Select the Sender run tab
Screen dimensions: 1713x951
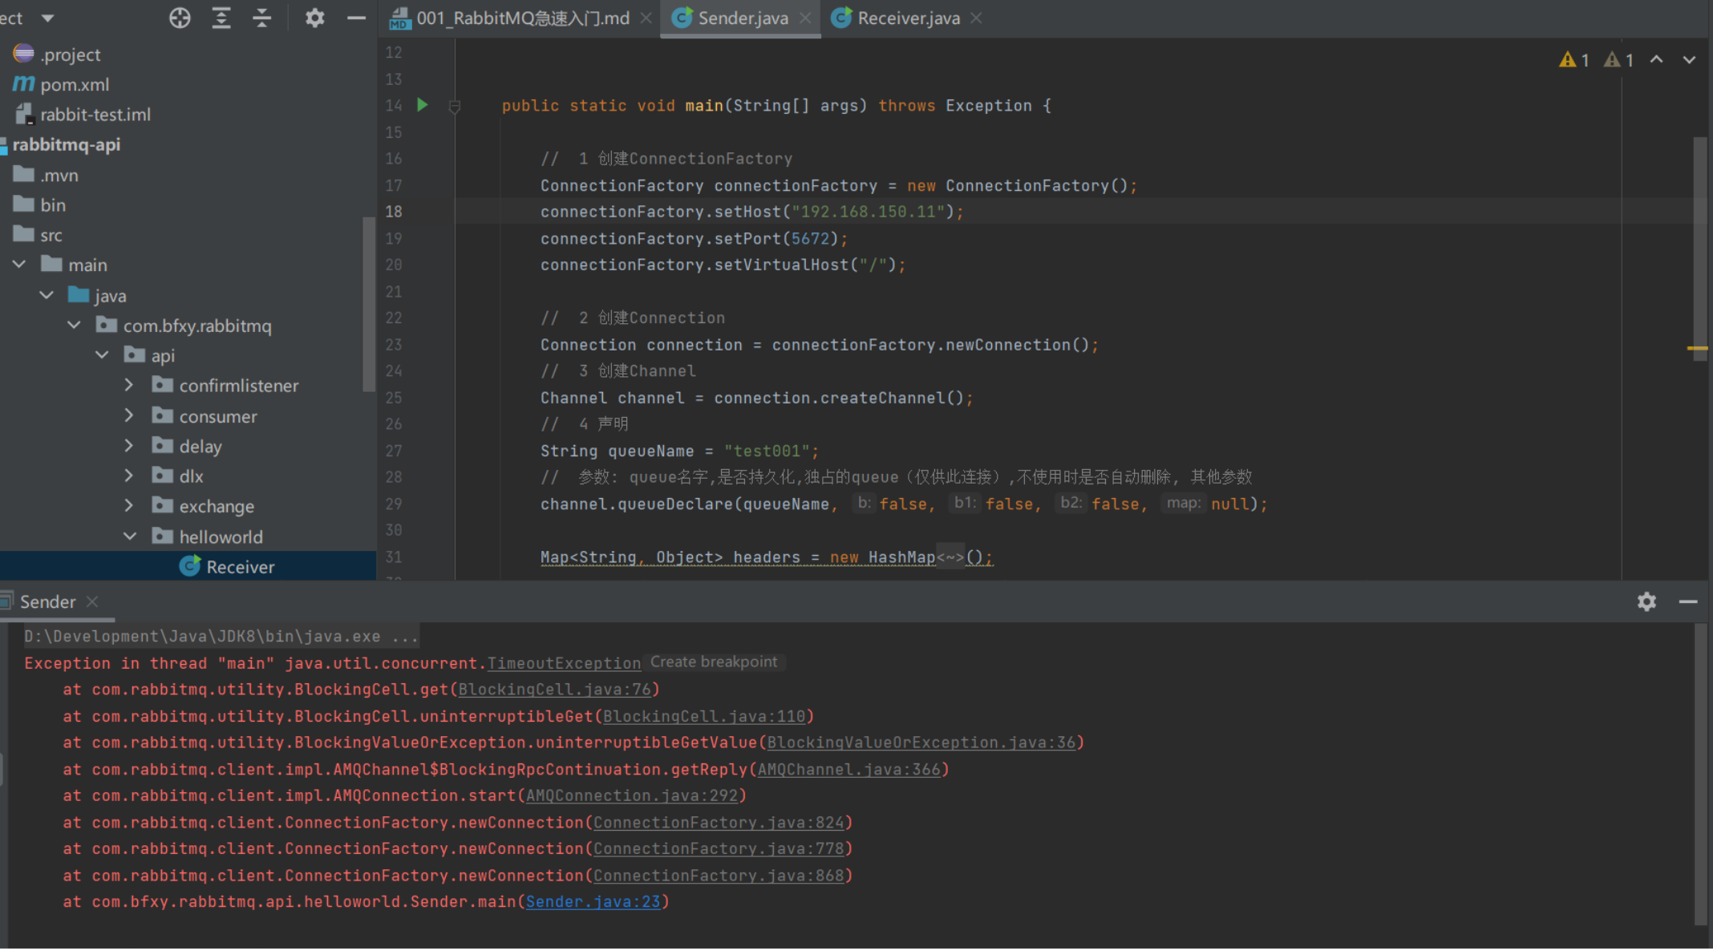click(47, 601)
